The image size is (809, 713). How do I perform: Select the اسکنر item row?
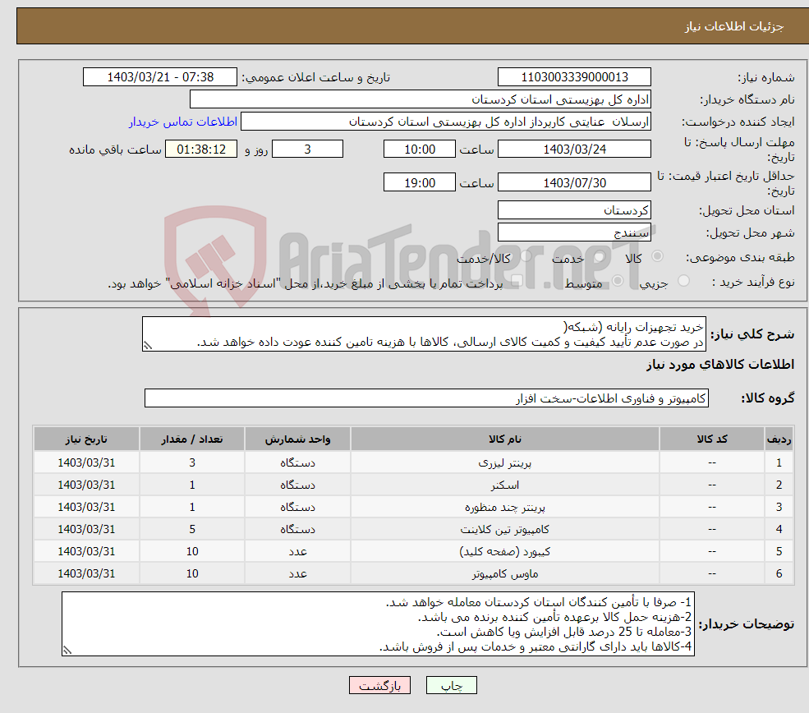coord(414,485)
